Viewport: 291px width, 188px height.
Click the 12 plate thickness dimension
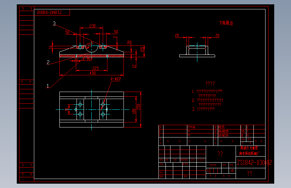134,66
